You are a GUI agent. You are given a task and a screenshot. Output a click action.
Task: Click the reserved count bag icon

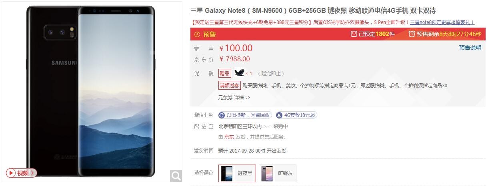(354, 34)
